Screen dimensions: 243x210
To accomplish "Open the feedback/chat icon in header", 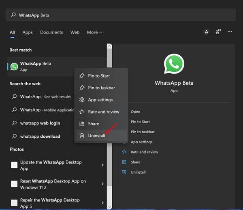I will (218, 32).
